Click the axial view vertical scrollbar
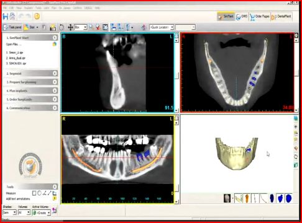The image size is (302, 223). point(296,76)
